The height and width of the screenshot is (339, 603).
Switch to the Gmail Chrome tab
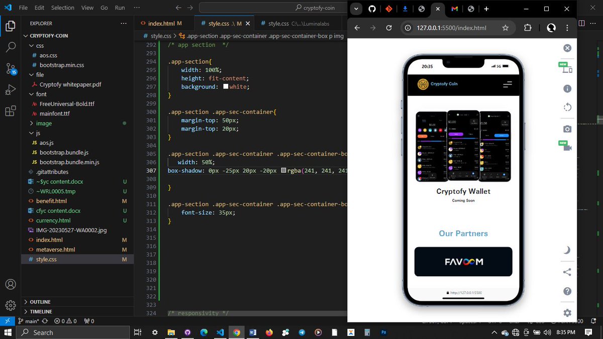click(454, 9)
